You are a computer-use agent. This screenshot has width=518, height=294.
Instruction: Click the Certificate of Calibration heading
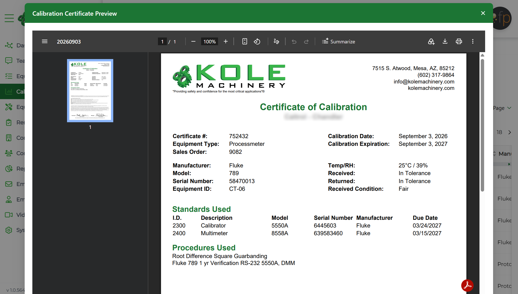[313, 107]
